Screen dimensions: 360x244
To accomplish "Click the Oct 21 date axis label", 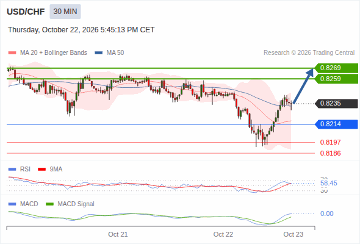I will click(x=118, y=234).
